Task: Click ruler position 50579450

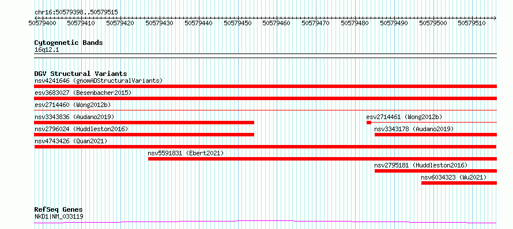Action: (x=238, y=23)
